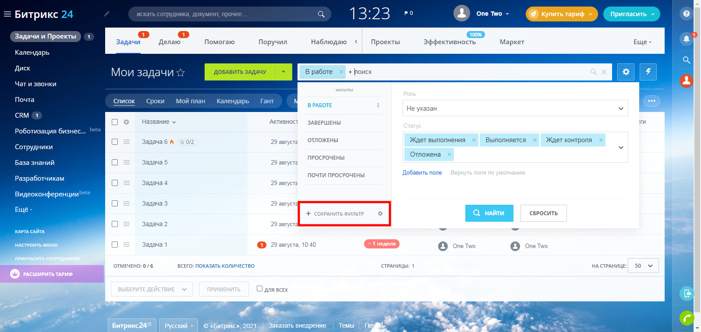The image size is (701, 332).
Task: Click the filter settings gear near Сохранить фильтр
Action: [380, 213]
